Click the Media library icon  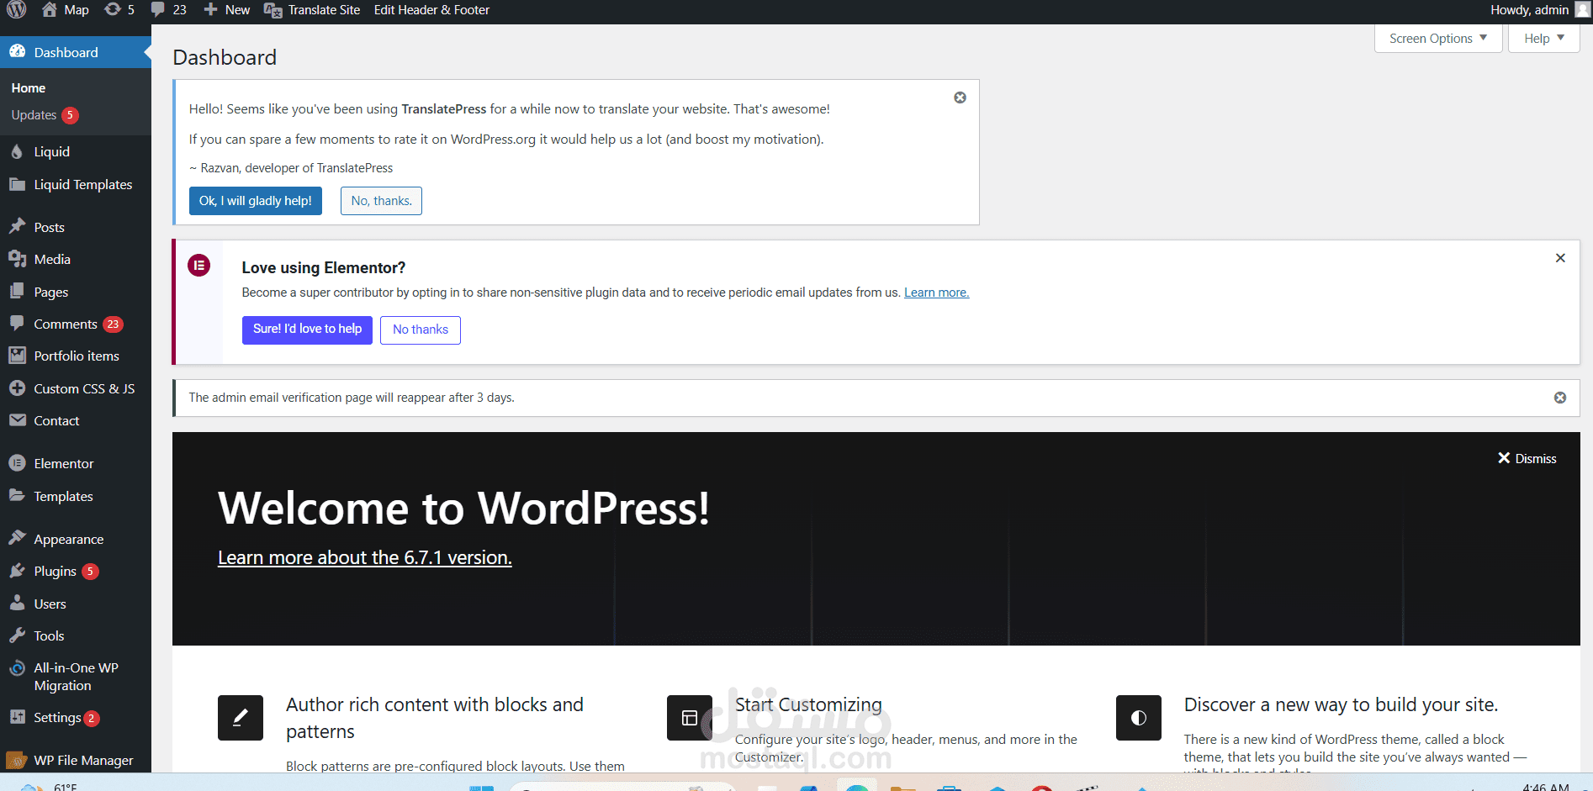17,259
